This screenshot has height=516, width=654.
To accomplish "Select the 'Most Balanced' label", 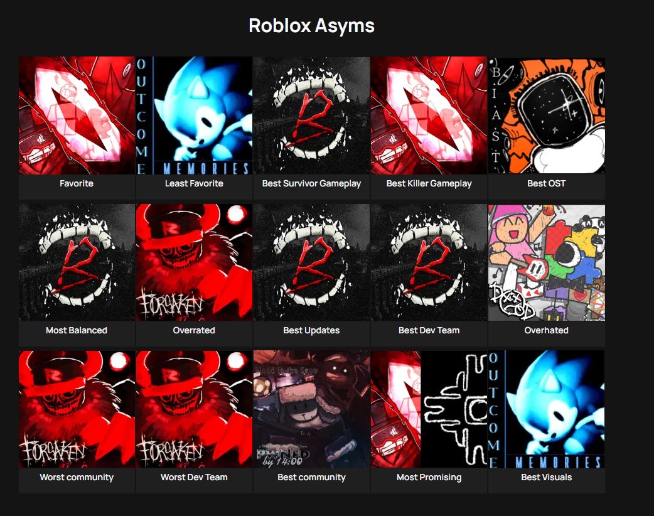I will click(x=77, y=330).
